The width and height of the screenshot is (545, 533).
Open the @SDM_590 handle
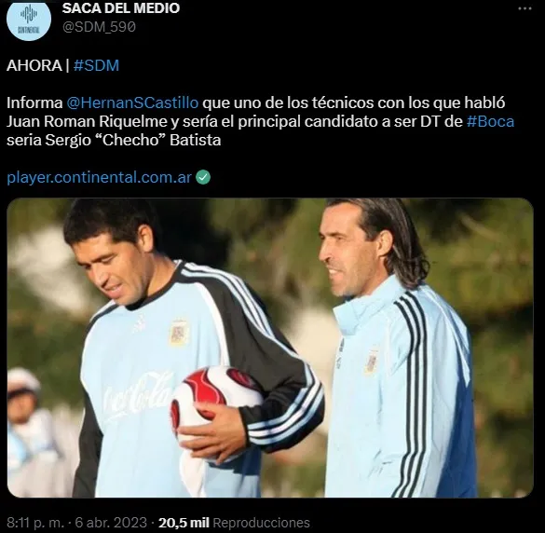[99, 27]
